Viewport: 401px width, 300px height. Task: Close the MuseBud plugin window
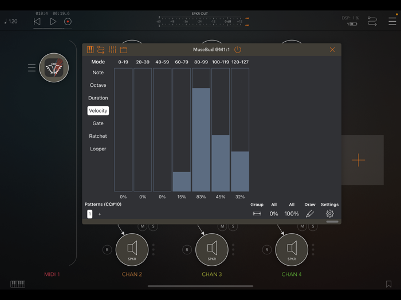pyautogui.click(x=332, y=50)
